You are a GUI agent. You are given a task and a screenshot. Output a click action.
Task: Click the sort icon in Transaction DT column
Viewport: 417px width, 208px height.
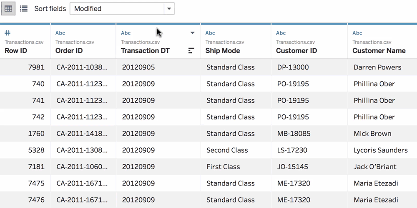(191, 51)
